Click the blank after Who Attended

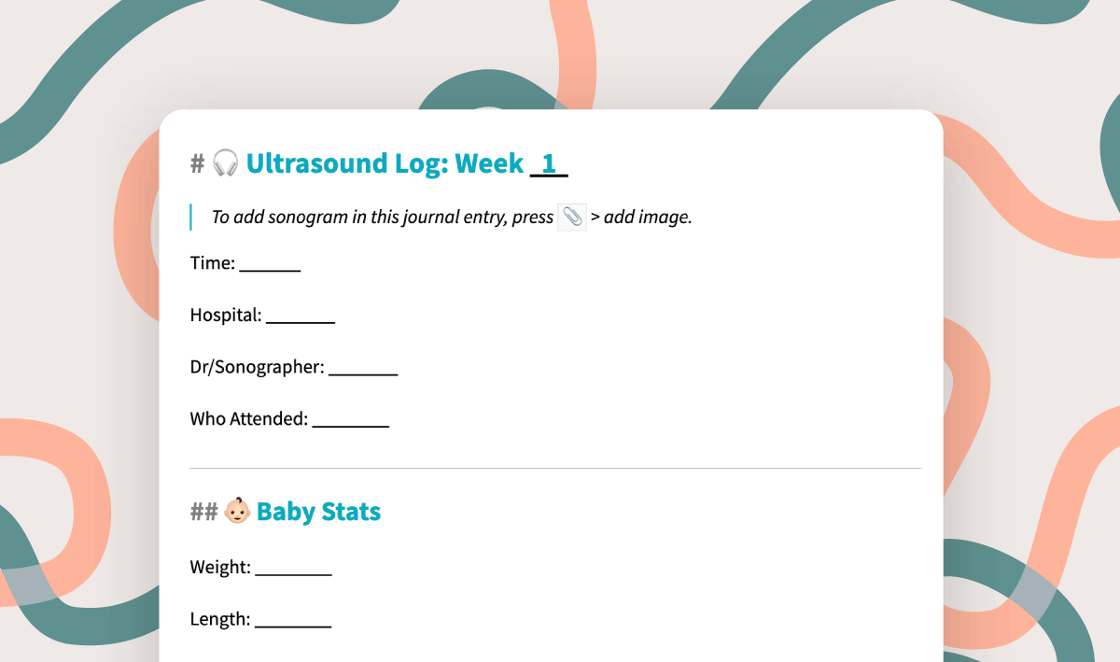click(350, 419)
